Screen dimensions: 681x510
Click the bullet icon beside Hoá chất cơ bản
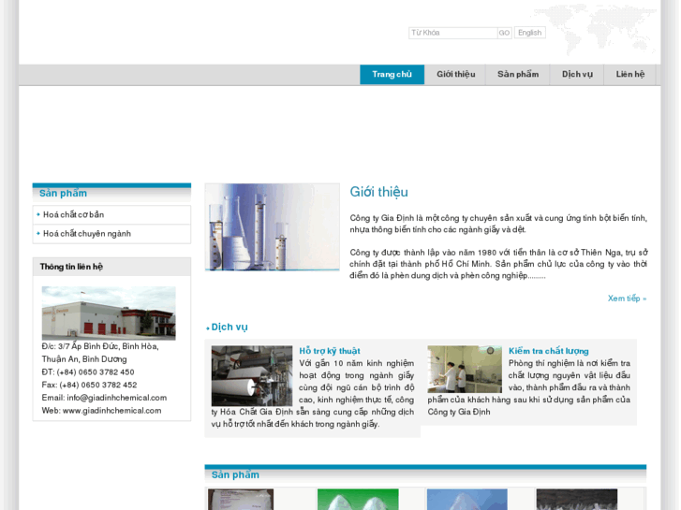(x=38, y=214)
